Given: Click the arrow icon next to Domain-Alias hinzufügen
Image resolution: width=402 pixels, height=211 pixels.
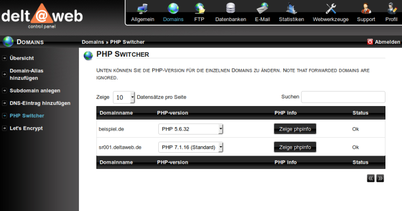Looking at the screenshot, I should pyautogui.click(x=5, y=74).
